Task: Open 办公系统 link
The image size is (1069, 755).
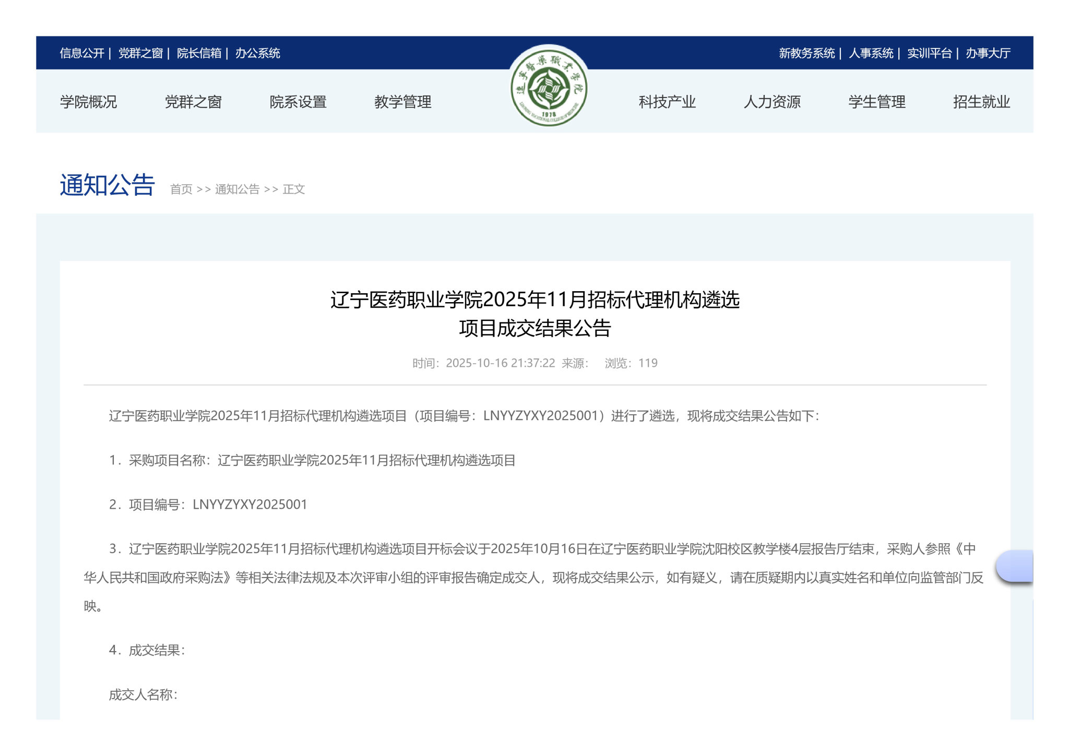Action: pos(257,53)
